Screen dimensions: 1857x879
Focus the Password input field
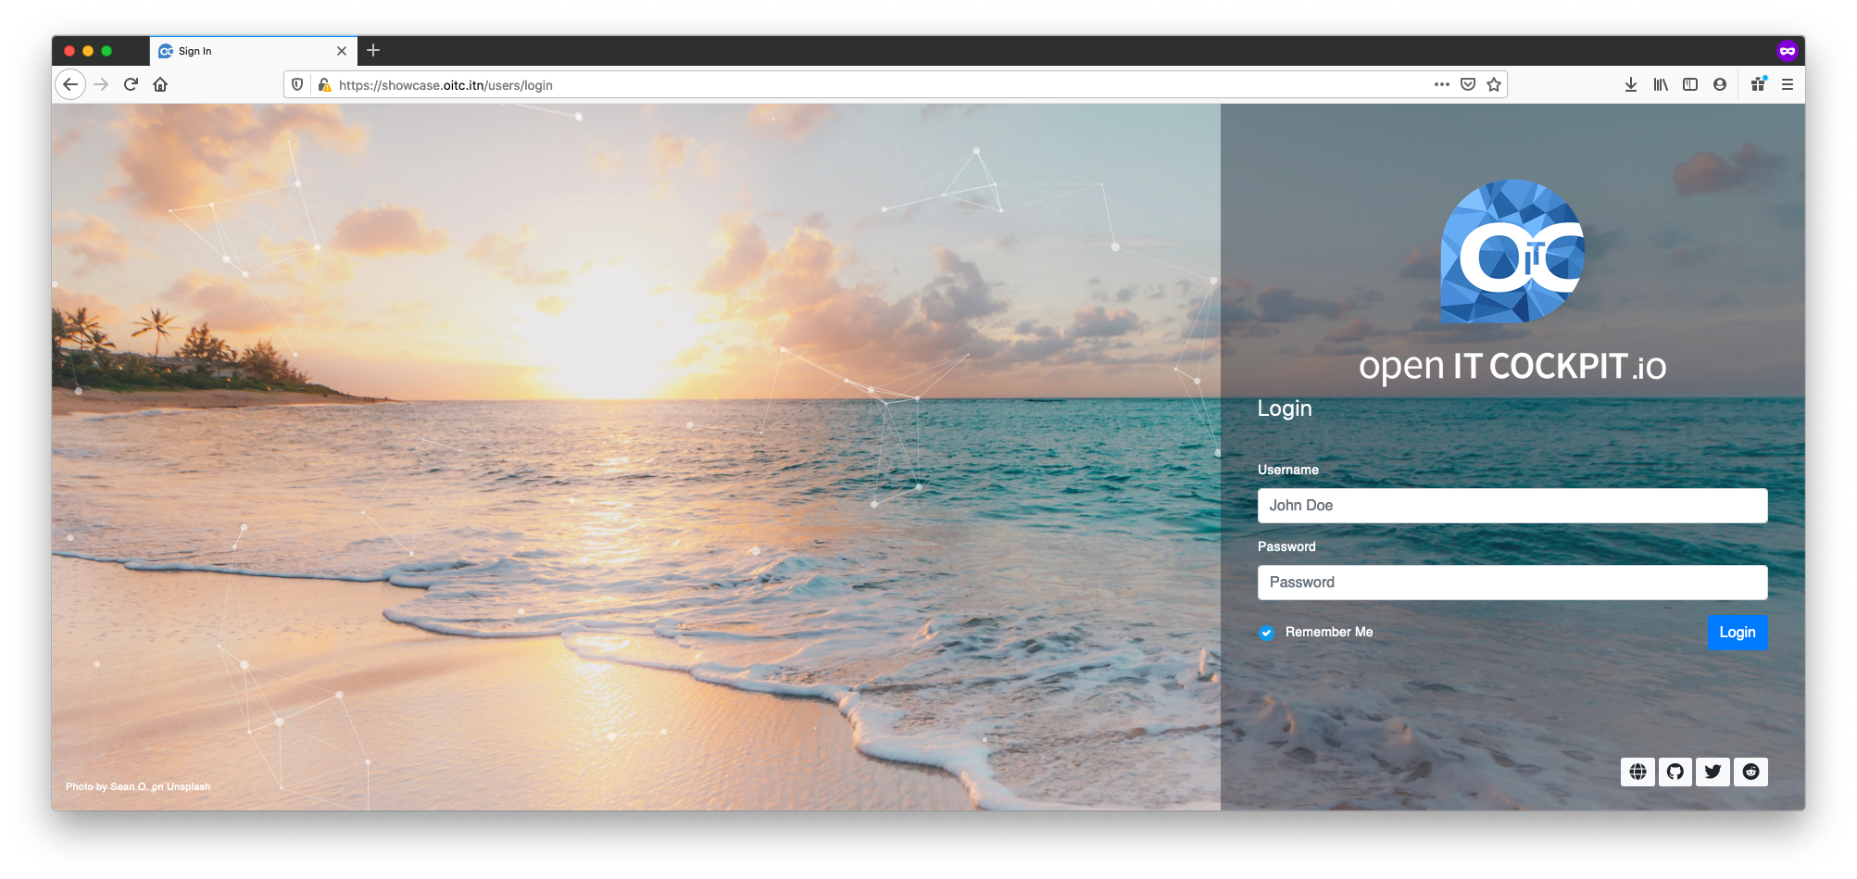pyautogui.click(x=1512, y=582)
